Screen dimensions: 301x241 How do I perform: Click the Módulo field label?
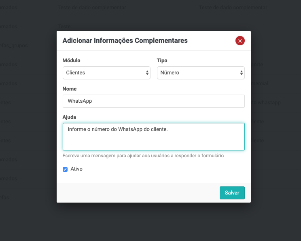pos(72,61)
